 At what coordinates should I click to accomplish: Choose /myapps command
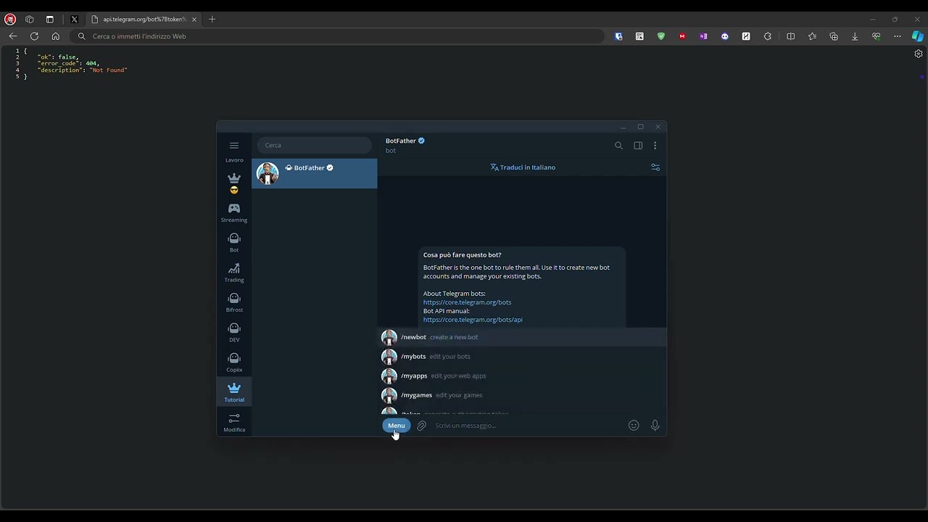pos(522,376)
